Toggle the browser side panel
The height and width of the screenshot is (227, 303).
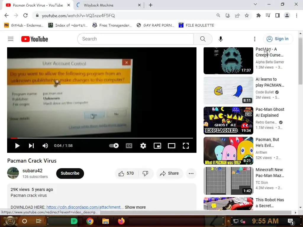click(278, 15)
